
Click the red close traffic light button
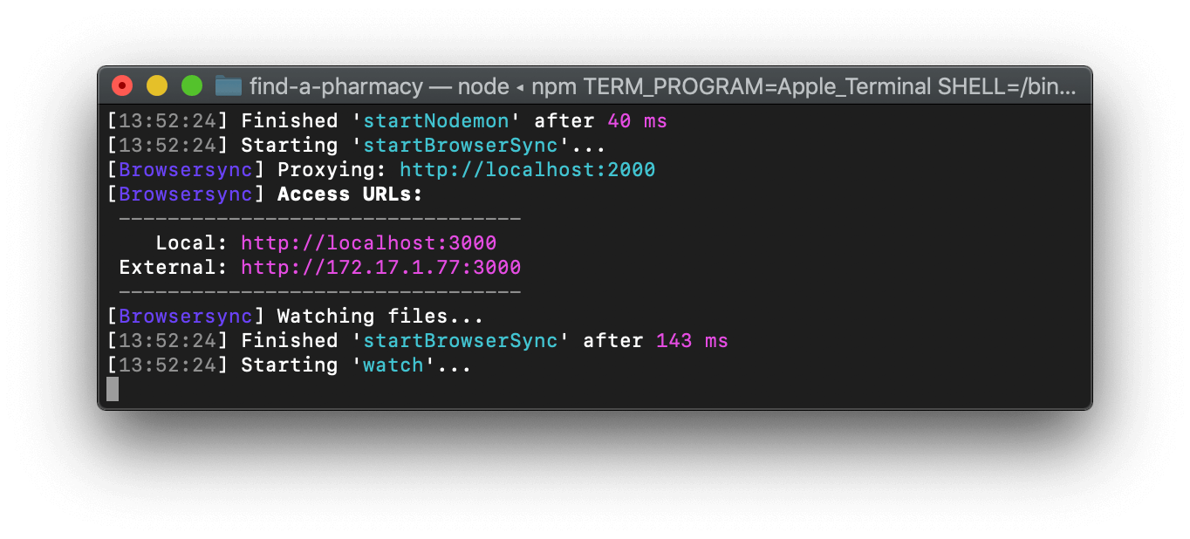pos(123,85)
